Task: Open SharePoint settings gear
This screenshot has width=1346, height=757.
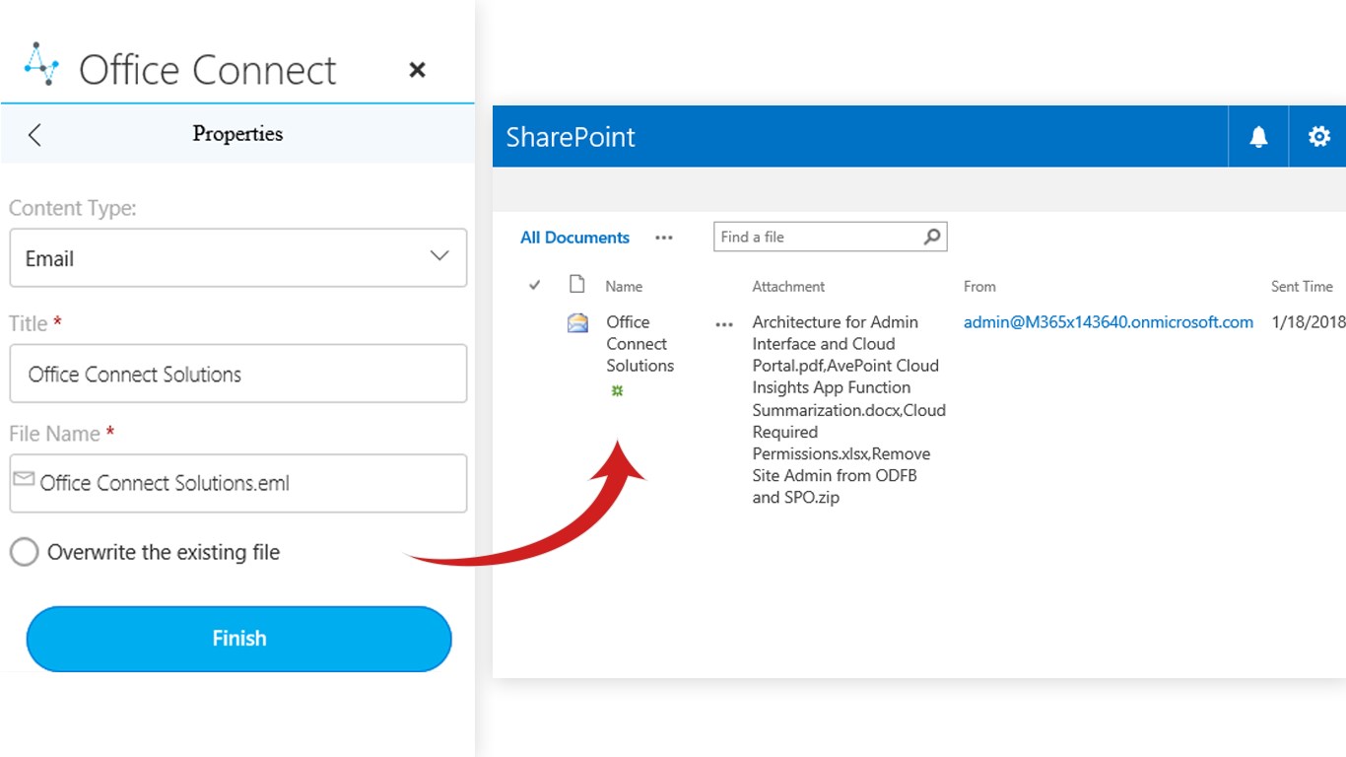Action: [x=1318, y=137]
